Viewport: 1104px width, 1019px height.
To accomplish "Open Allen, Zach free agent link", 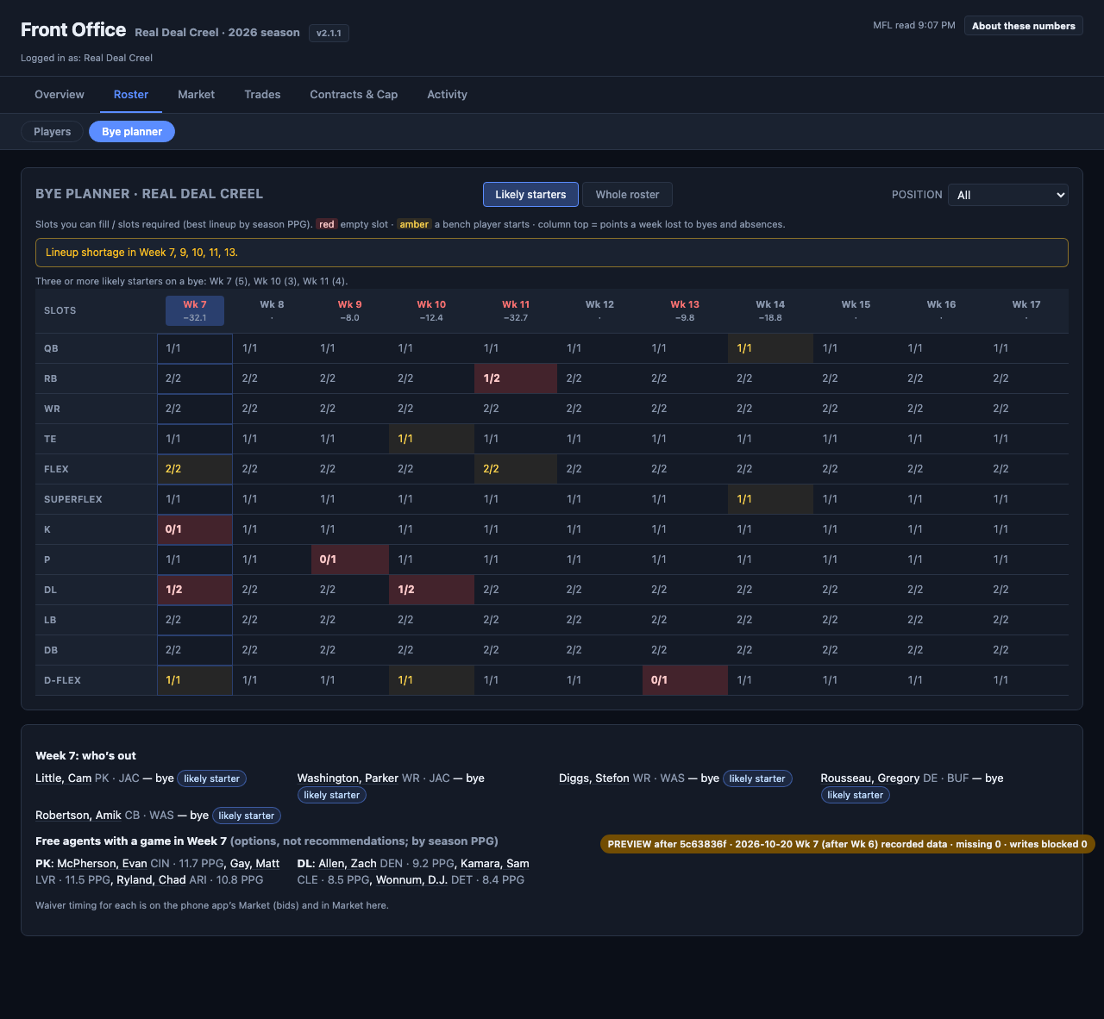I will pos(348,864).
